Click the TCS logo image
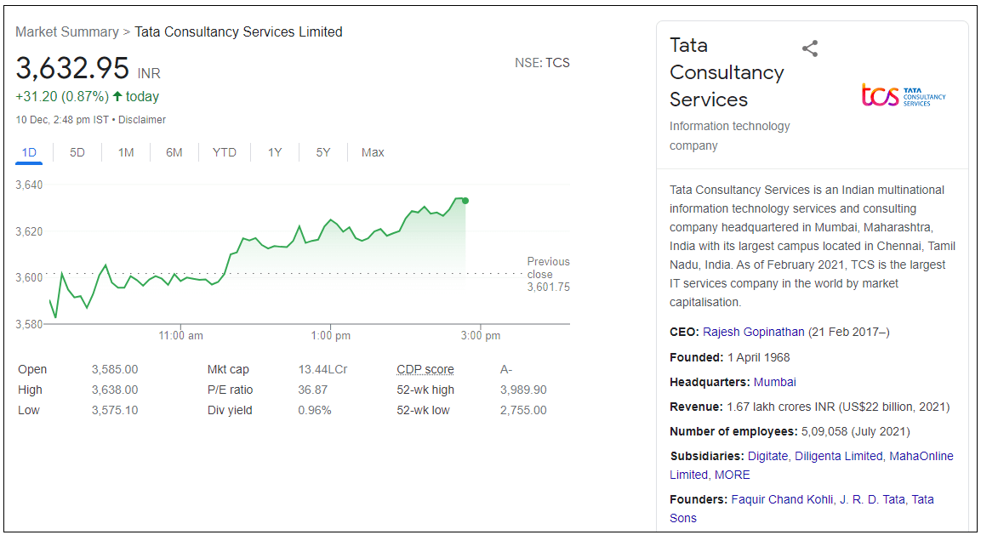 pyautogui.click(x=904, y=95)
